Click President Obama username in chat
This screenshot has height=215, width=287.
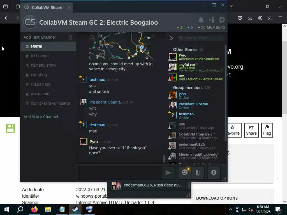pyautogui.click(x=105, y=102)
